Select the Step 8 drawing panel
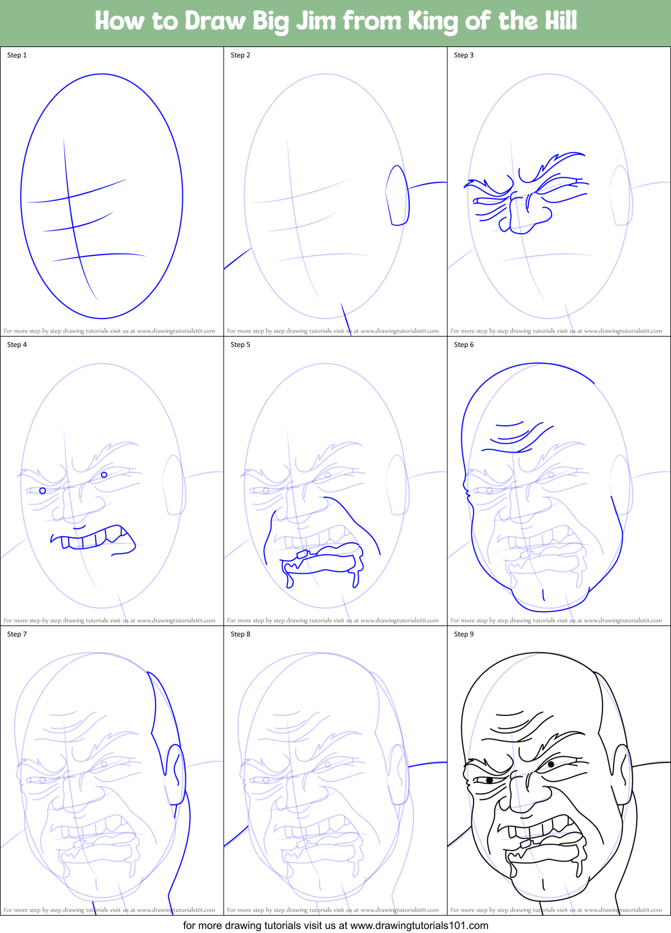This screenshot has width=671, height=933. tap(335, 771)
